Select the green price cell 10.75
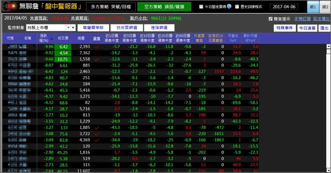This screenshot has width=331, height=173. pyautogui.click(x=63, y=59)
